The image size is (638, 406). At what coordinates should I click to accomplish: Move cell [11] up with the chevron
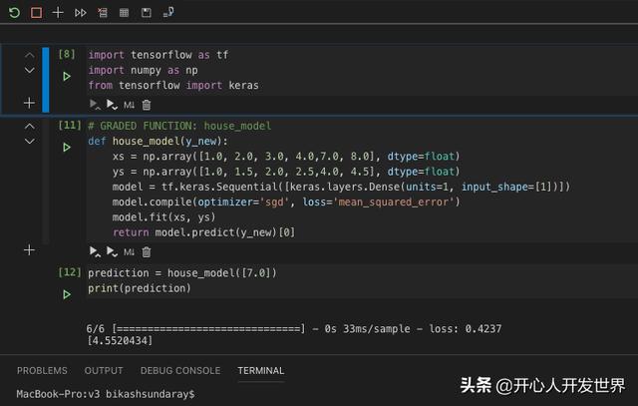tap(29, 127)
